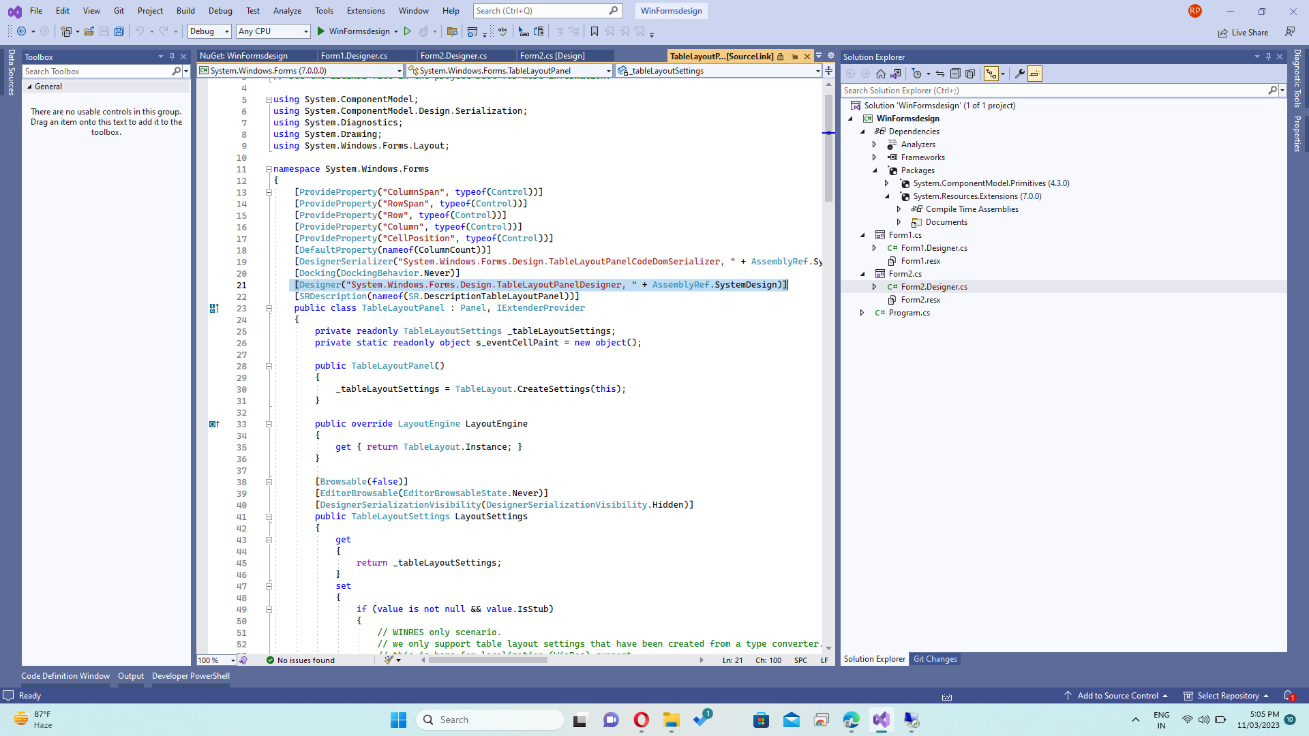Start without debugging using the outlined play icon
Screen dimensions: 1309x736
click(x=408, y=31)
